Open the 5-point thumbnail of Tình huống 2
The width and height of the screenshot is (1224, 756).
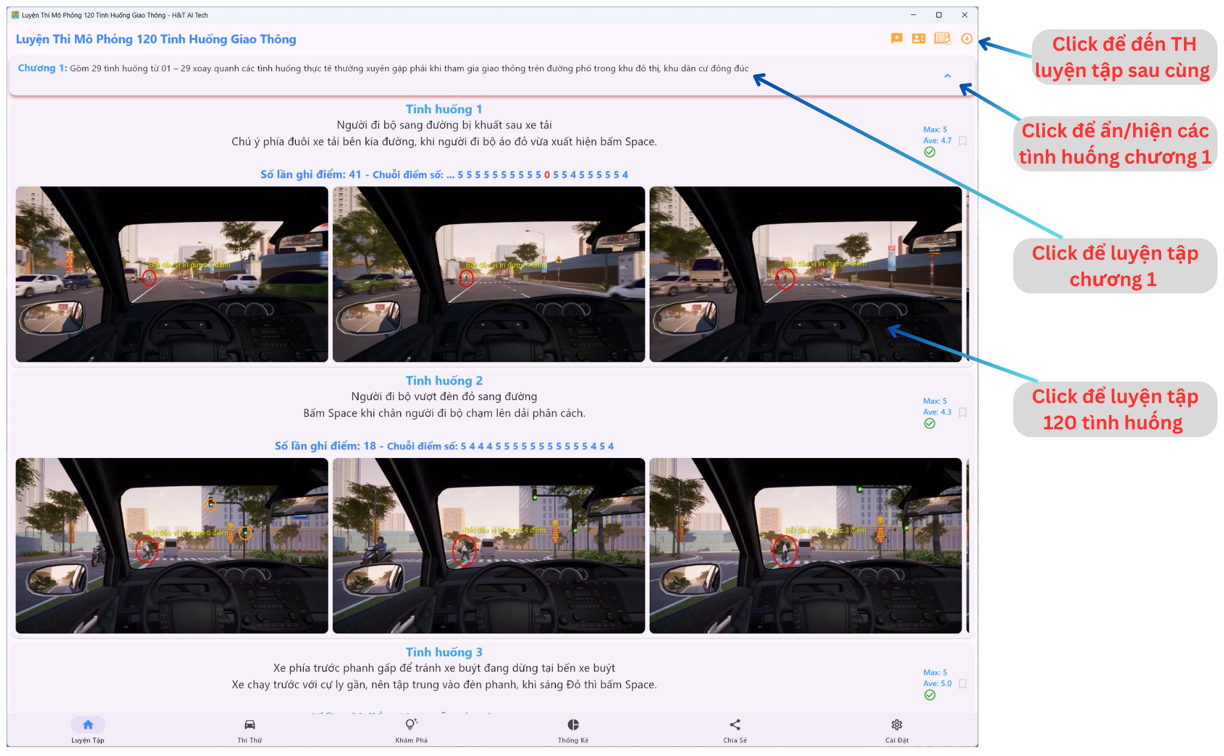(x=172, y=546)
